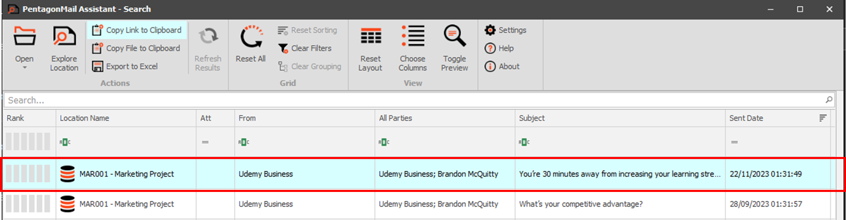Export results to Excel

(125, 66)
